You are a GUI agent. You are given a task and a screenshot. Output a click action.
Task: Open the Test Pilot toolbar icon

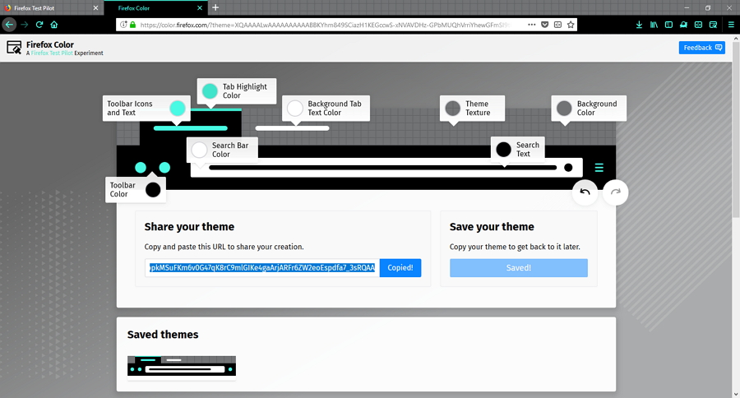683,25
